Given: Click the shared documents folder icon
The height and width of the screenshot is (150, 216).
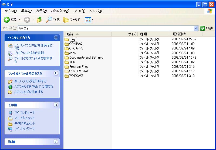Looking at the screenshot, I should [x=10, y=124].
